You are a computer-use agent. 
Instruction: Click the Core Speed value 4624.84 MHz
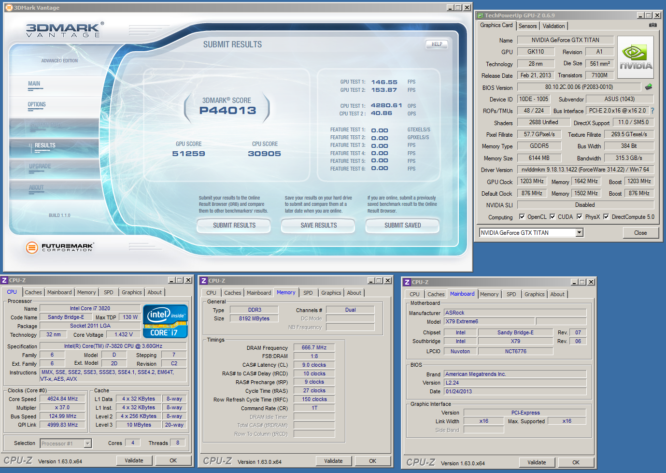62,399
